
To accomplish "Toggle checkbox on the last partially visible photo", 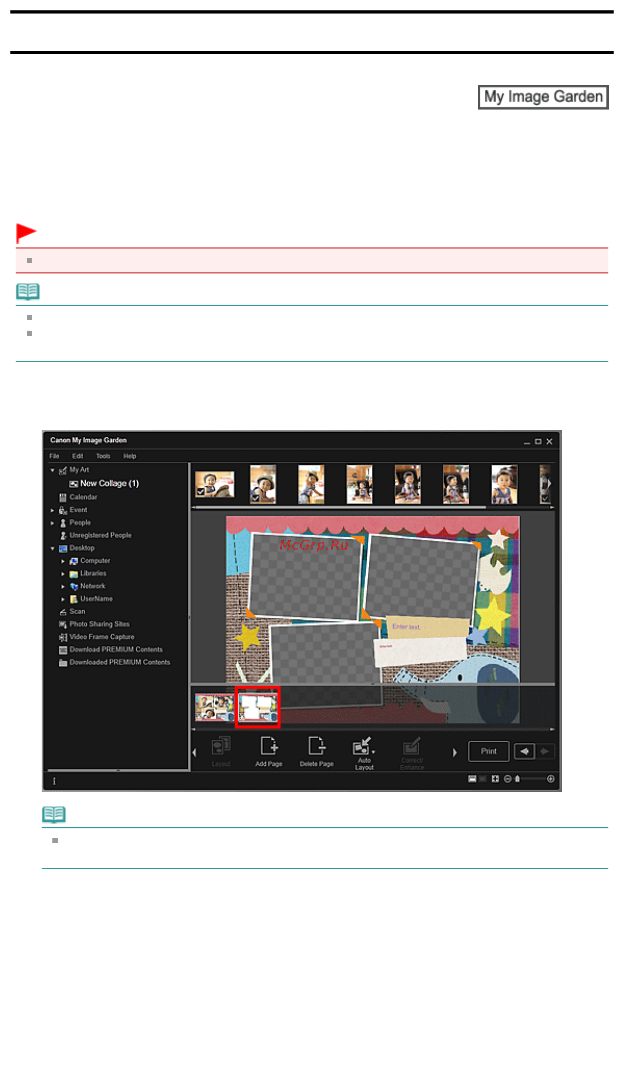I will click(x=545, y=498).
